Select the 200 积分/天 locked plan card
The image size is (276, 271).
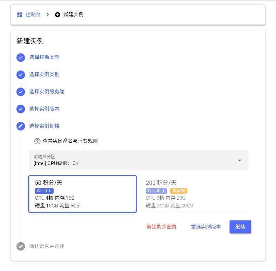[194, 194]
